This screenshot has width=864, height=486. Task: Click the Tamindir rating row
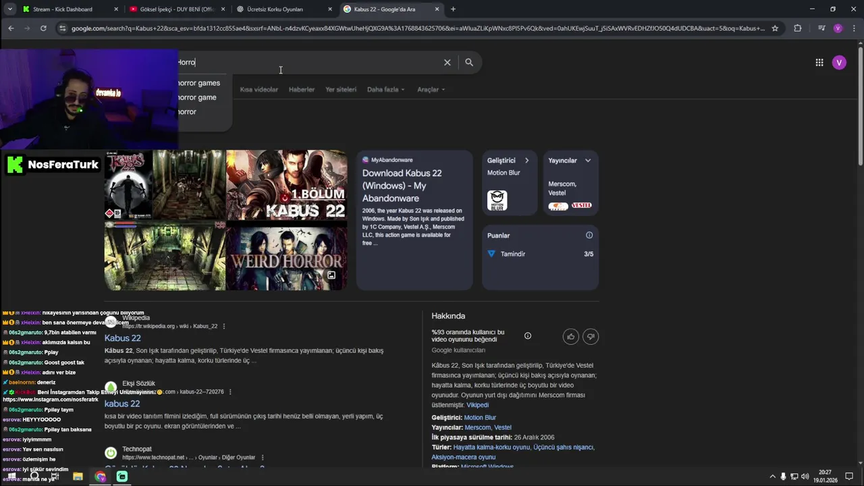pos(540,254)
